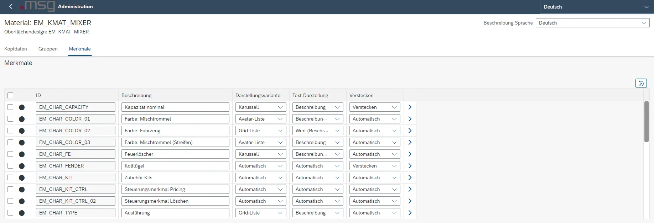The image size is (654, 223).
Task: Click the Feuerlöscher description field
Action: (175, 154)
